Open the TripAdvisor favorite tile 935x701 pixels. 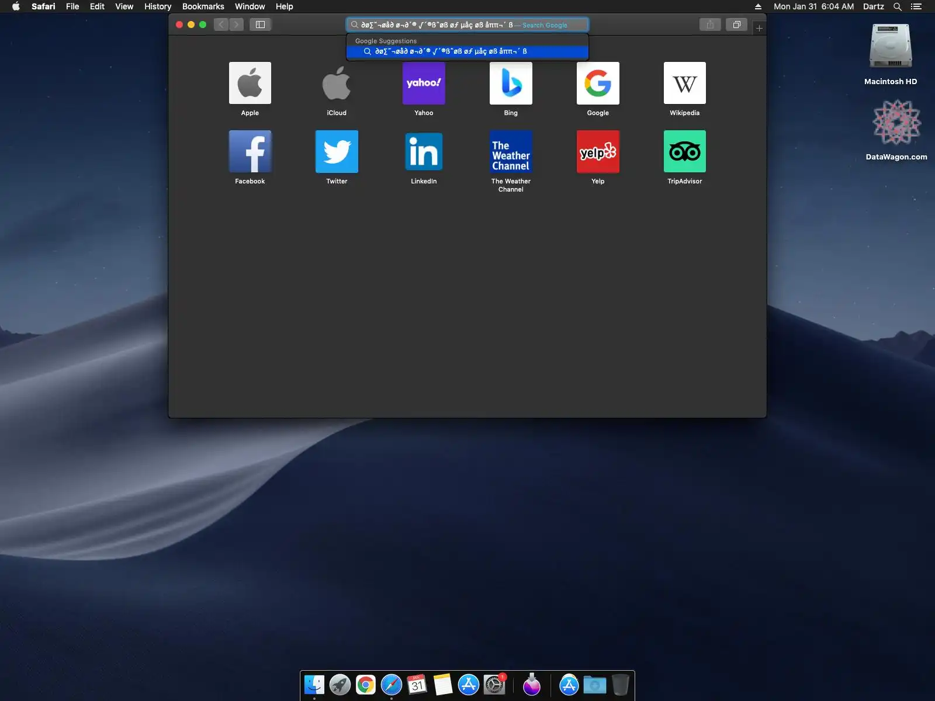[x=685, y=151]
